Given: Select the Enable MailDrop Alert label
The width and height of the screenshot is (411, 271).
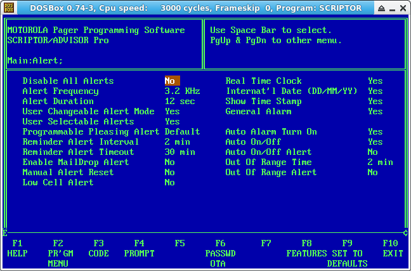Looking at the screenshot, I should point(75,162).
